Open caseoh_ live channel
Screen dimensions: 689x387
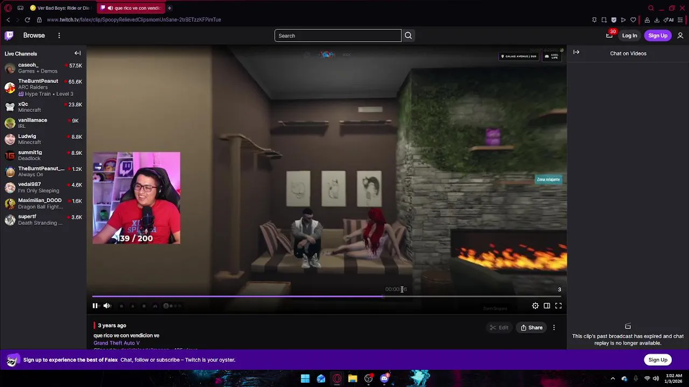[43, 68]
